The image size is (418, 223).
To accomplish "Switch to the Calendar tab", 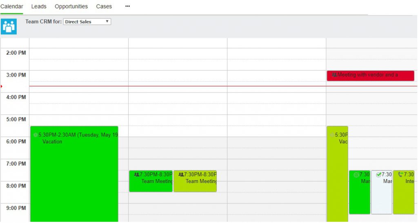I will [12, 7].
